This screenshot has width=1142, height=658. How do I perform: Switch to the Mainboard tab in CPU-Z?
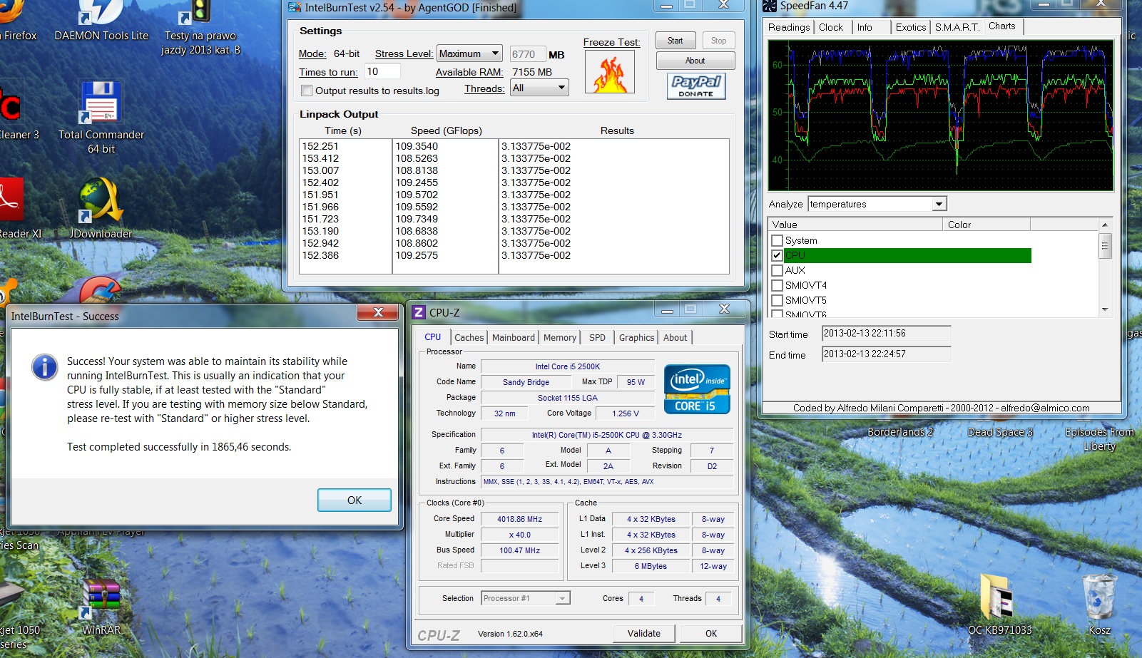513,337
